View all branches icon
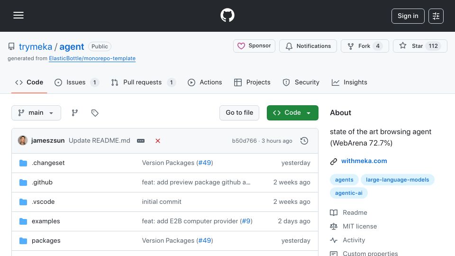The image size is (455, 256). [75, 113]
